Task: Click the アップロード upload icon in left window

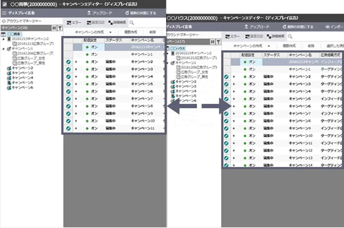Action: tap(89, 13)
